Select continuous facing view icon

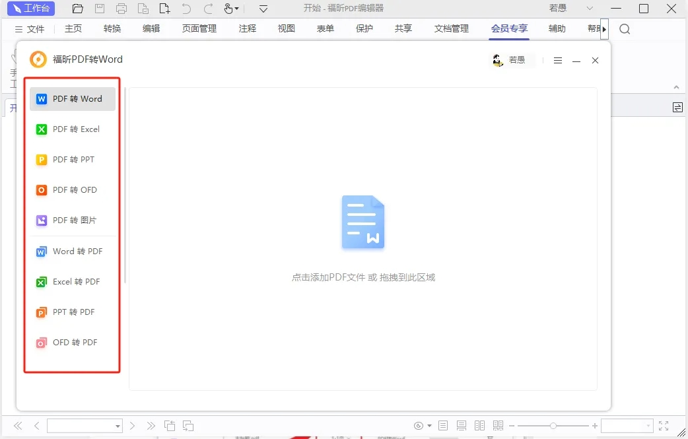[498, 425]
